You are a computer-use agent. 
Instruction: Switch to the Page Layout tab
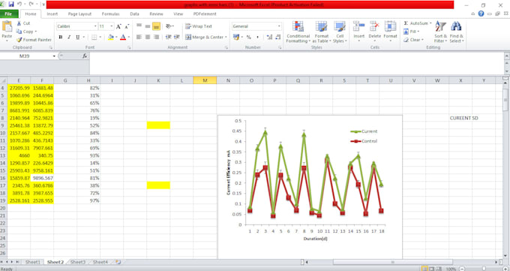79,14
